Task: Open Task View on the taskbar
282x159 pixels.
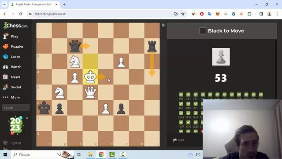Action: (x=79, y=155)
